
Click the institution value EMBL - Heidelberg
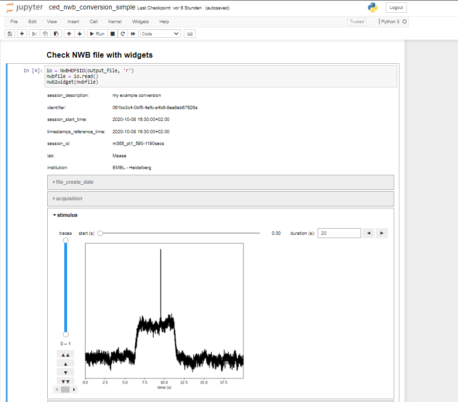[x=132, y=168]
